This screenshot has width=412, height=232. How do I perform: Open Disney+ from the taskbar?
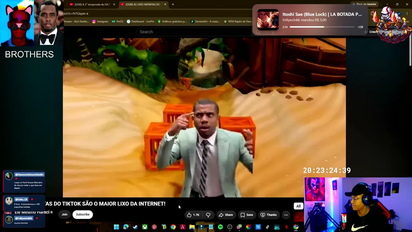pyautogui.click(x=277, y=227)
